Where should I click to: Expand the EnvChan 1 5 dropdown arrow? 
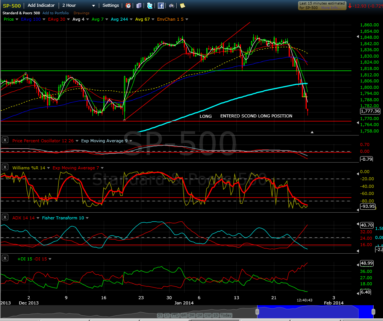coord(187,19)
